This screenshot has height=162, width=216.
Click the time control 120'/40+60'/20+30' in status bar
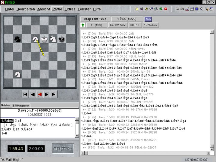click(x=196, y=160)
